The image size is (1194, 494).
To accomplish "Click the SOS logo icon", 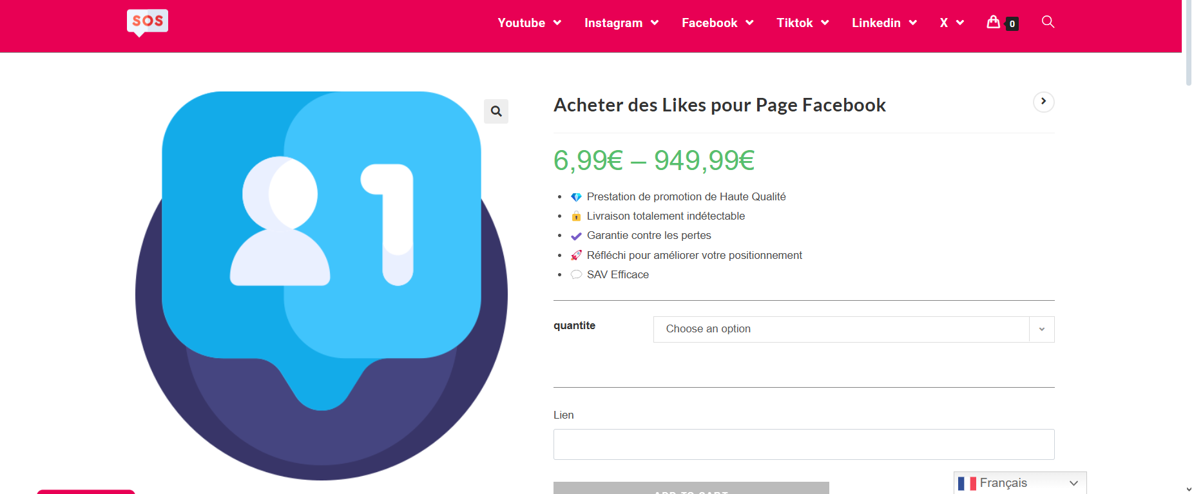I will click(x=148, y=23).
